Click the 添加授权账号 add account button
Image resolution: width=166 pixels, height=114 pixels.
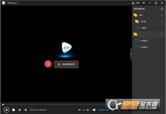[66, 64]
